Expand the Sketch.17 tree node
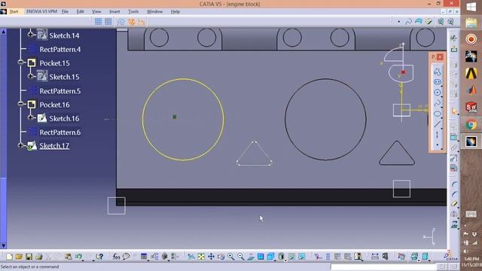This screenshot has width=482, height=271. coord(20,145)
